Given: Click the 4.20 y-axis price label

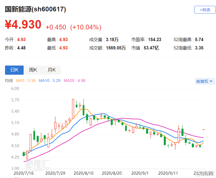Looking at the screenshot, I should (15, 157).
